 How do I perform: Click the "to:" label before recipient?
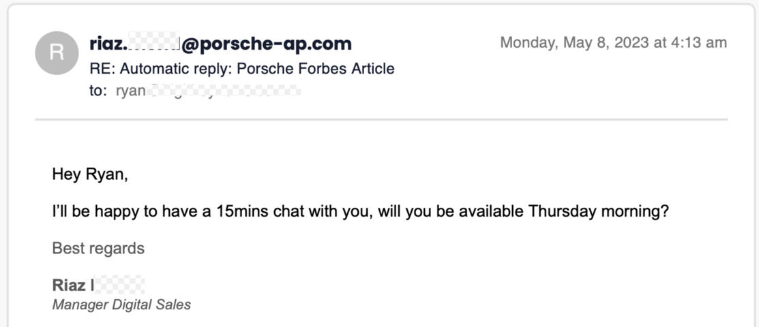tap(98, 90)
